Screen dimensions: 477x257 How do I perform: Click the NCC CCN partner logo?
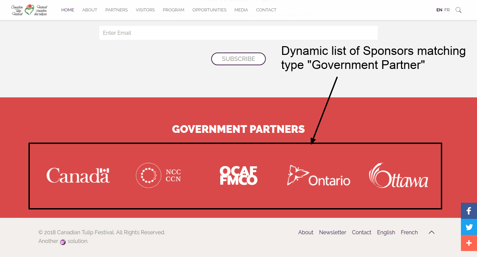coord(158,175)
